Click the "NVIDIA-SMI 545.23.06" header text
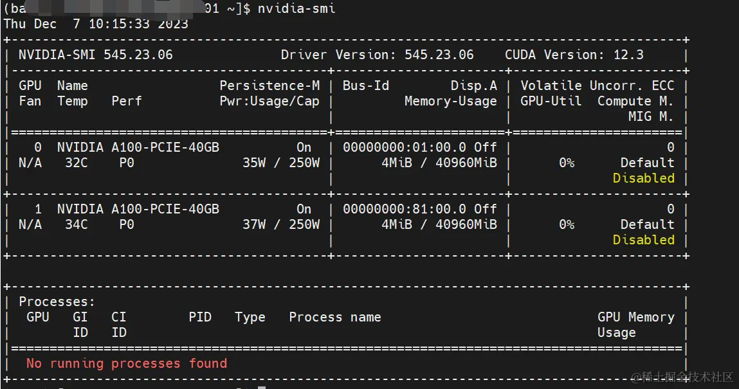The image size is (739, 389). pos(96,55)
